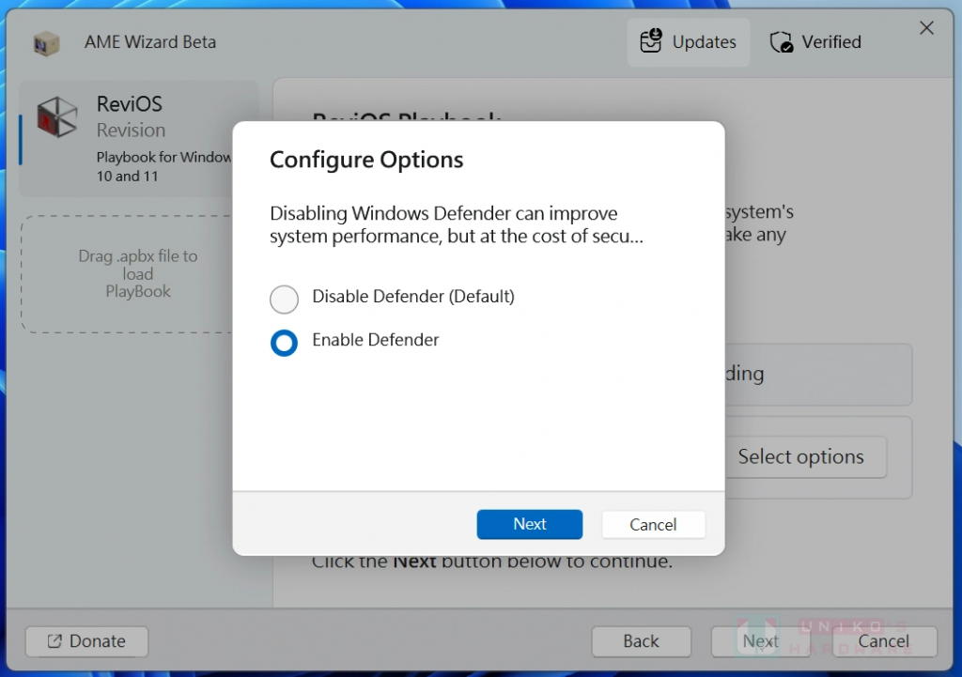Click the Drag .apbx file drop area
The height and width of the screenshot is (677, 962).
tap(128, 274)
